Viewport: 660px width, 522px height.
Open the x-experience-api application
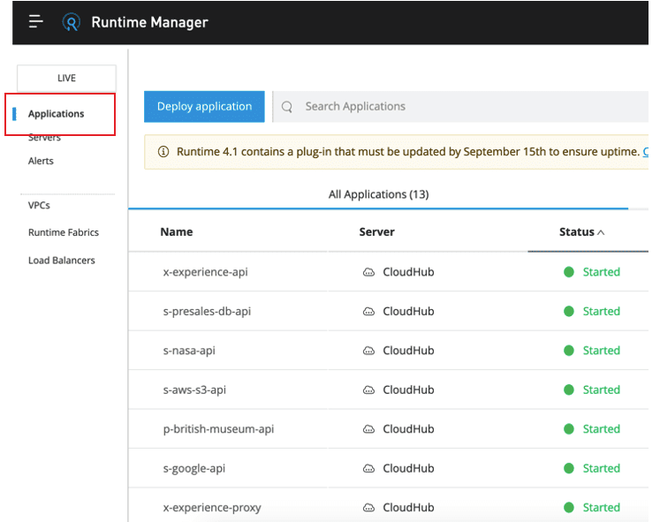click(205, 272)
